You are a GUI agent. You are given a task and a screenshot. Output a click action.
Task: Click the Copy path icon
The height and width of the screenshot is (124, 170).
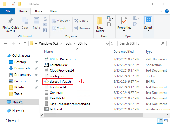45,25
